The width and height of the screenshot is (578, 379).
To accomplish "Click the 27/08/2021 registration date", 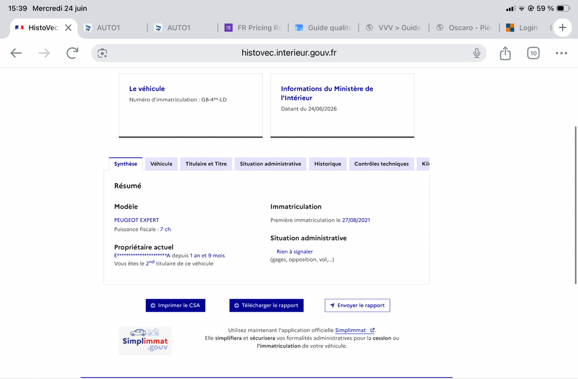I will tap(356, 220).
